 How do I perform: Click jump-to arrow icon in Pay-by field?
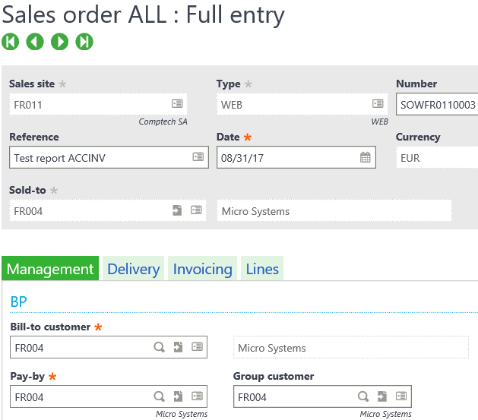178,396
